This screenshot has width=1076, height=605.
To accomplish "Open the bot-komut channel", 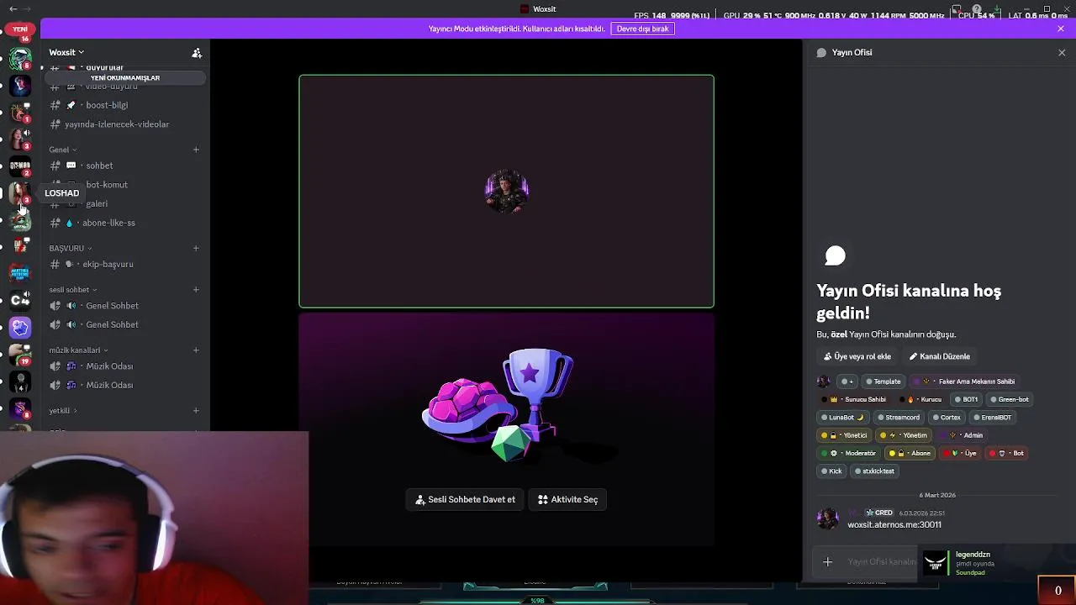I will click(124, 185).
